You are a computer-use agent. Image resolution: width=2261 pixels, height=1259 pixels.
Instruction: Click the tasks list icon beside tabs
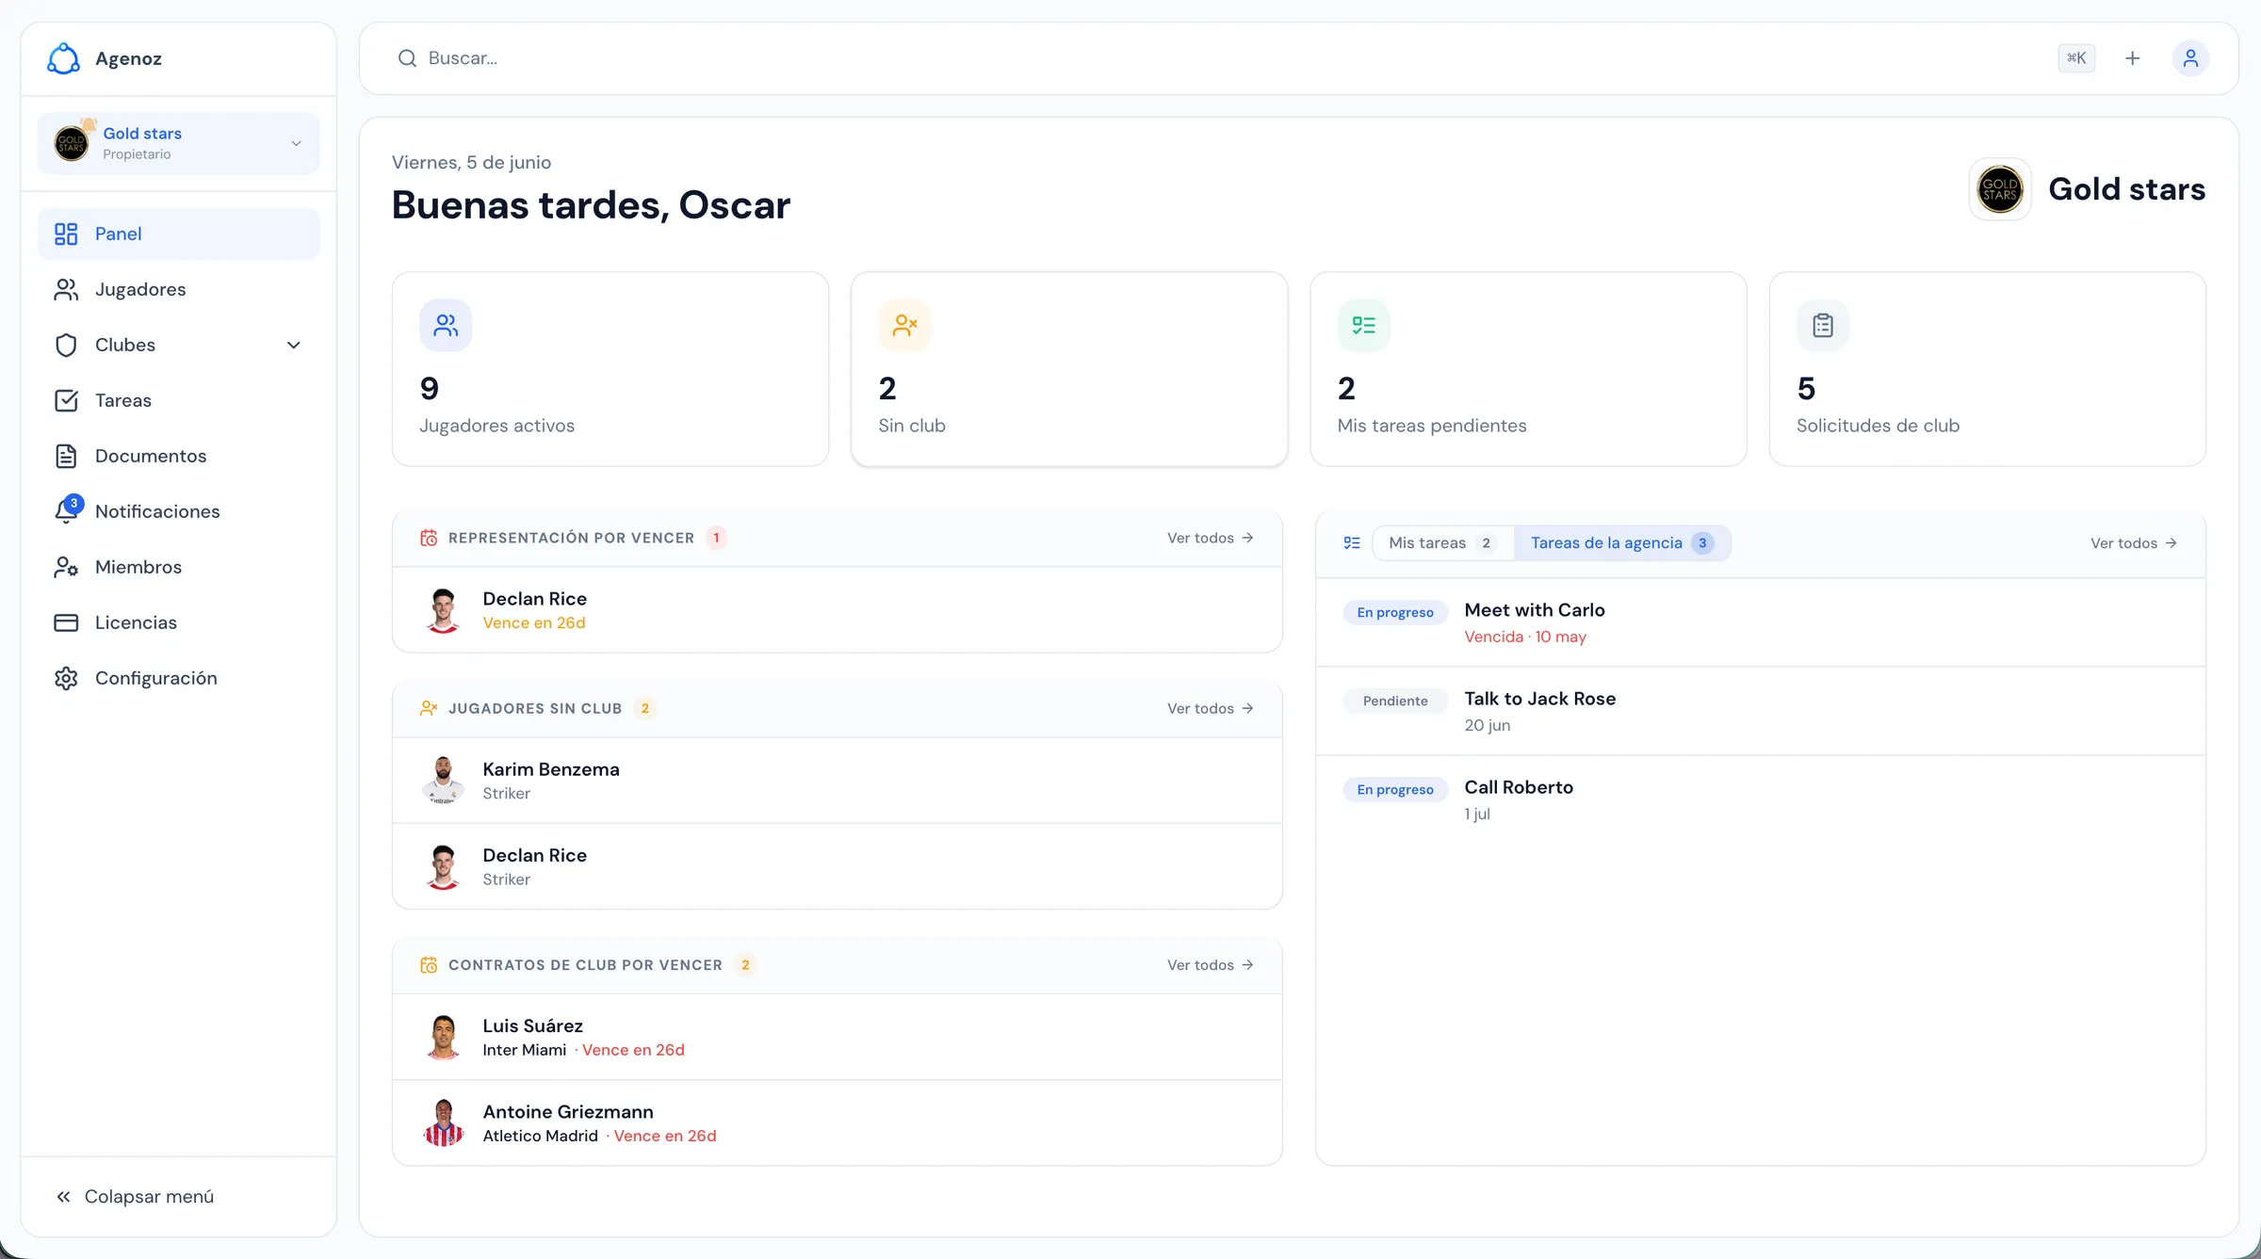(1352, 543)
